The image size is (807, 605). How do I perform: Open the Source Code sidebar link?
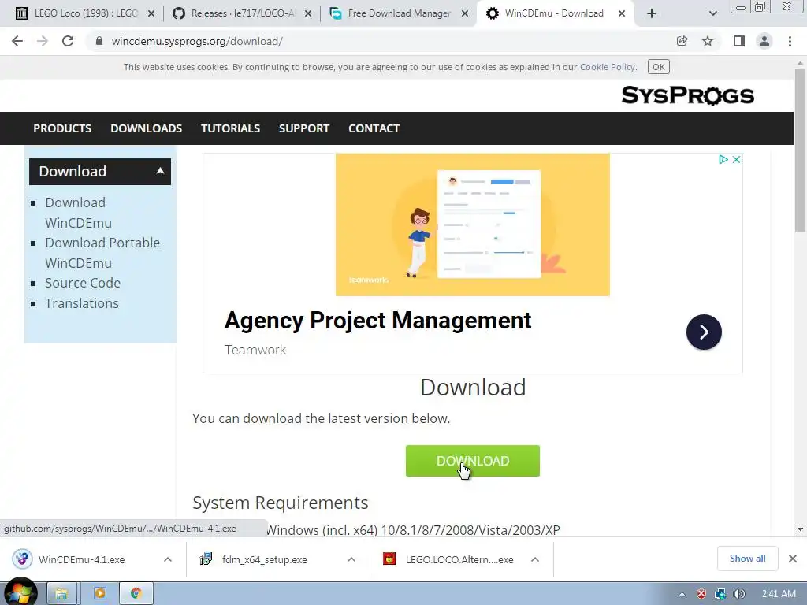[83, 283]
